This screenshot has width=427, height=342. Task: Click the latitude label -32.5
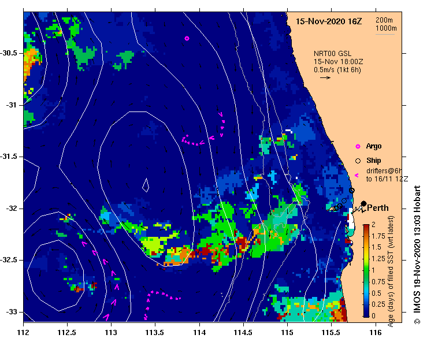click(9, 260)
